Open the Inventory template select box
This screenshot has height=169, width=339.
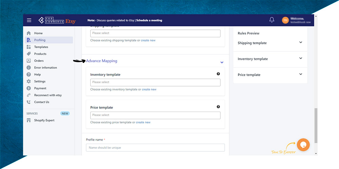pyautogui.click(x=156, y=82)
